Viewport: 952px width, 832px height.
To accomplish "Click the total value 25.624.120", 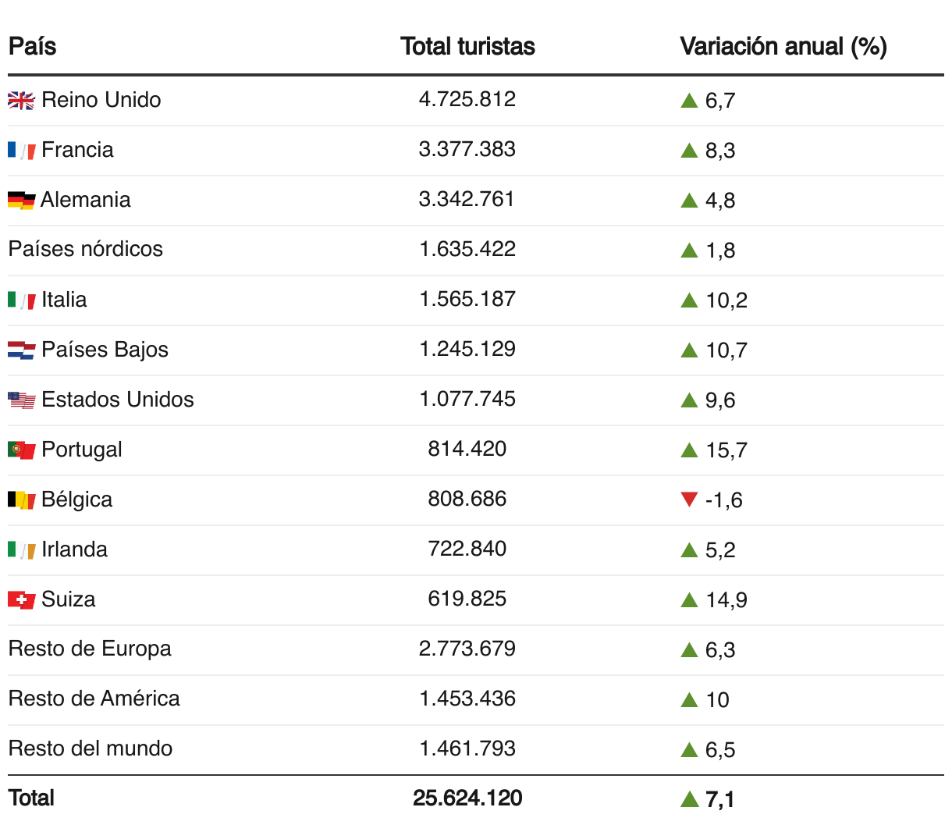I will coord(467,798).
